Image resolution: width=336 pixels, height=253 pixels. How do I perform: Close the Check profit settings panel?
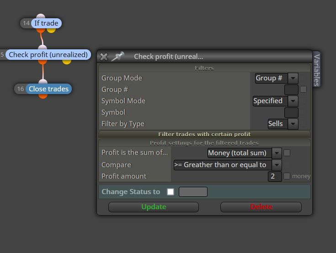[x=104, y=57]
